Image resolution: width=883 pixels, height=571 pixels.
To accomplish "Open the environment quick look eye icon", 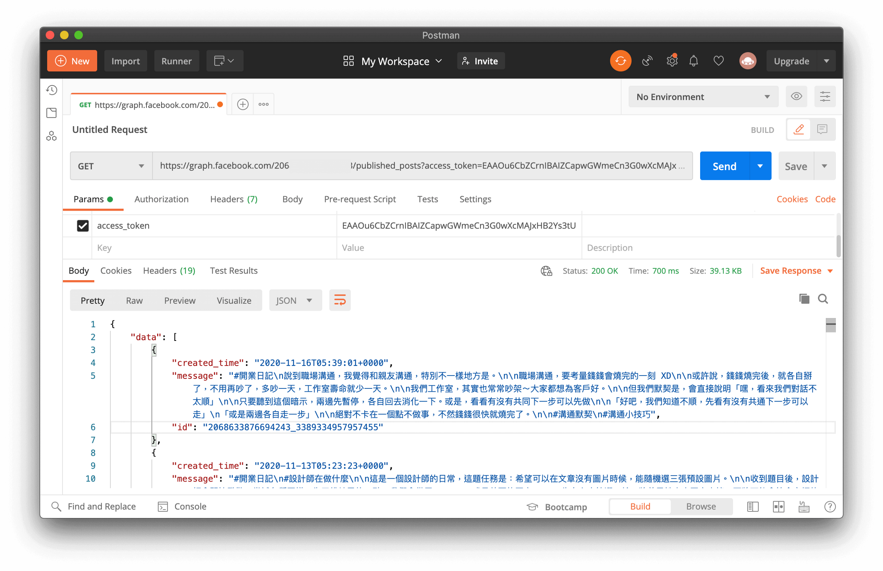I will coord(796,97).
